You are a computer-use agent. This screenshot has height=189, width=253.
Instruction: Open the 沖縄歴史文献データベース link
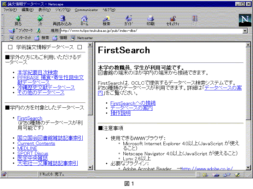pyautogui.click(x=46, y=88)
